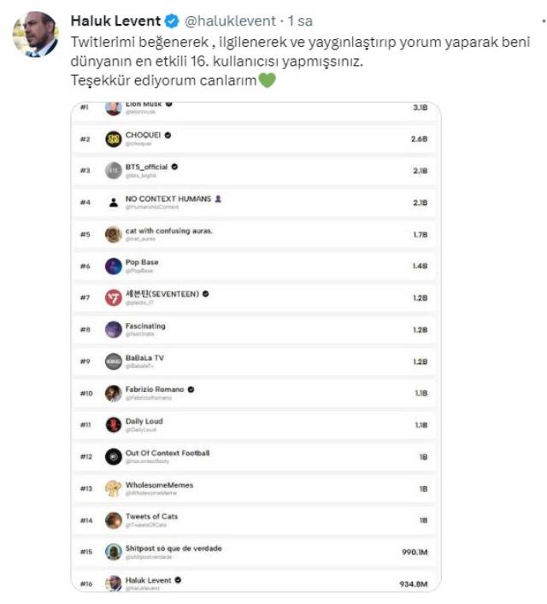
Task: Click the NO CONTEXT HUMANS avatar icon
Action: pos(114,202)
